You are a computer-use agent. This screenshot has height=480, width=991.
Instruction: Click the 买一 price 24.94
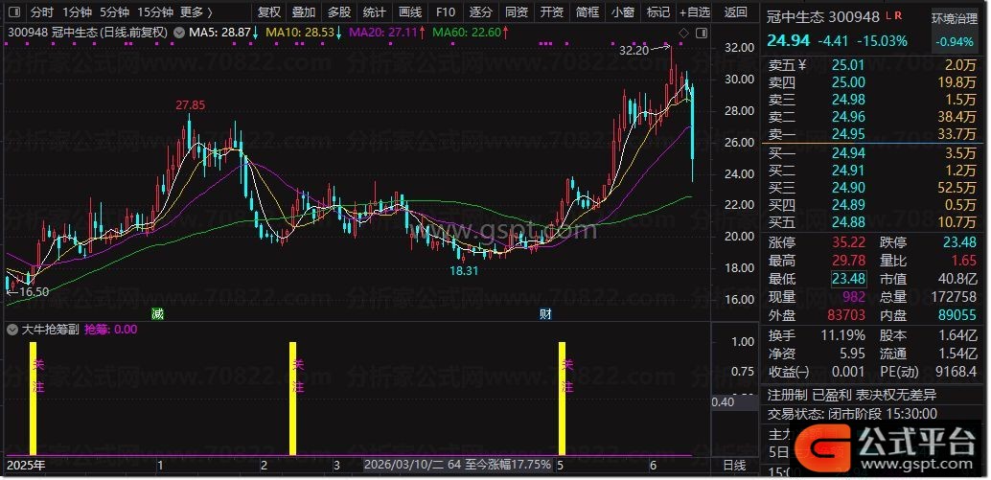tap(849, 153)
